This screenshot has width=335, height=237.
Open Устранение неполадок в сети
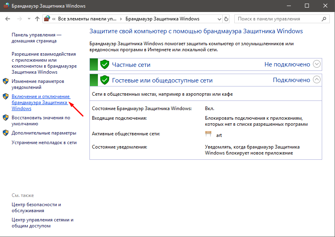tap(44, 143)
